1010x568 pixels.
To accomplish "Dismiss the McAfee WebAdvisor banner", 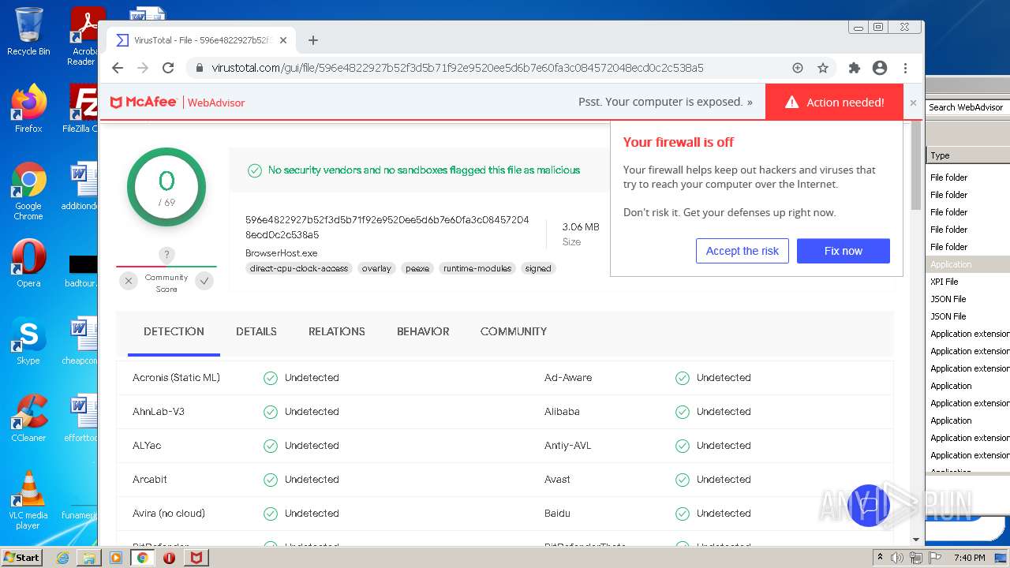I will (913, 103).
